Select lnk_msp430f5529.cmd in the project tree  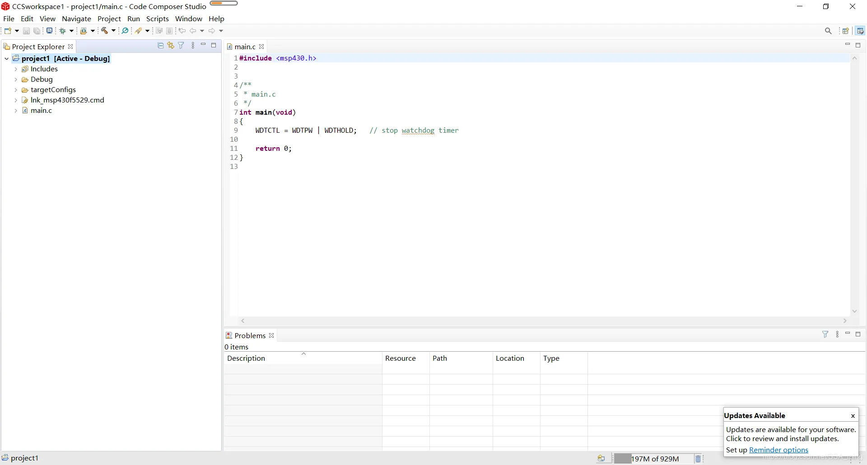click(x=67, y=100)
